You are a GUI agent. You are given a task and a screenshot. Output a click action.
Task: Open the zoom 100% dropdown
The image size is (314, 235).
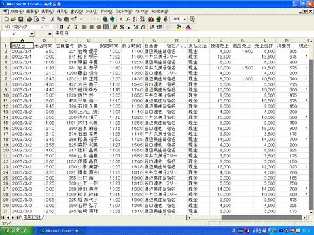184,19
